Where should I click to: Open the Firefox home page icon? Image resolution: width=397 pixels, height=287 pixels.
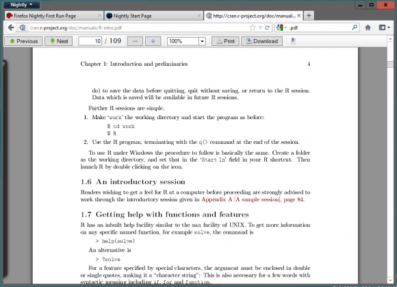pos(368,27)
